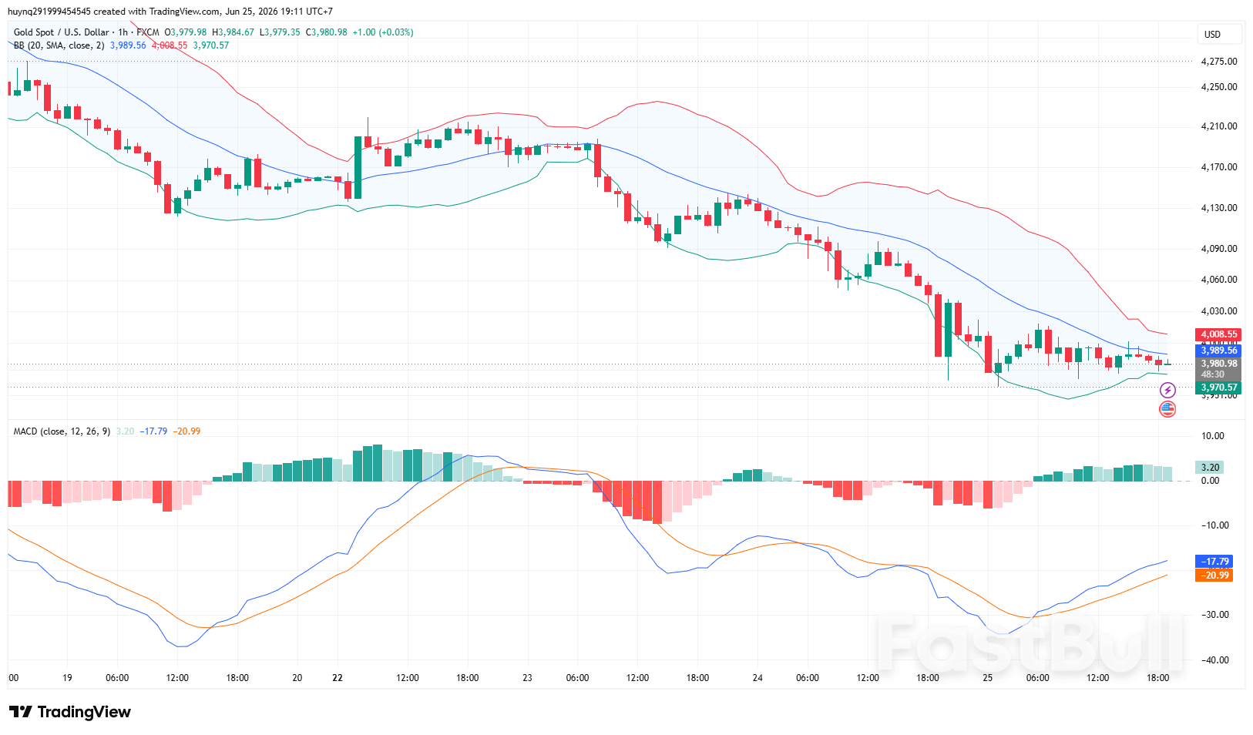Click the countdown timer 48:30 label
The width and height of the screenshot is (1253, 735).
(1213, 374)
